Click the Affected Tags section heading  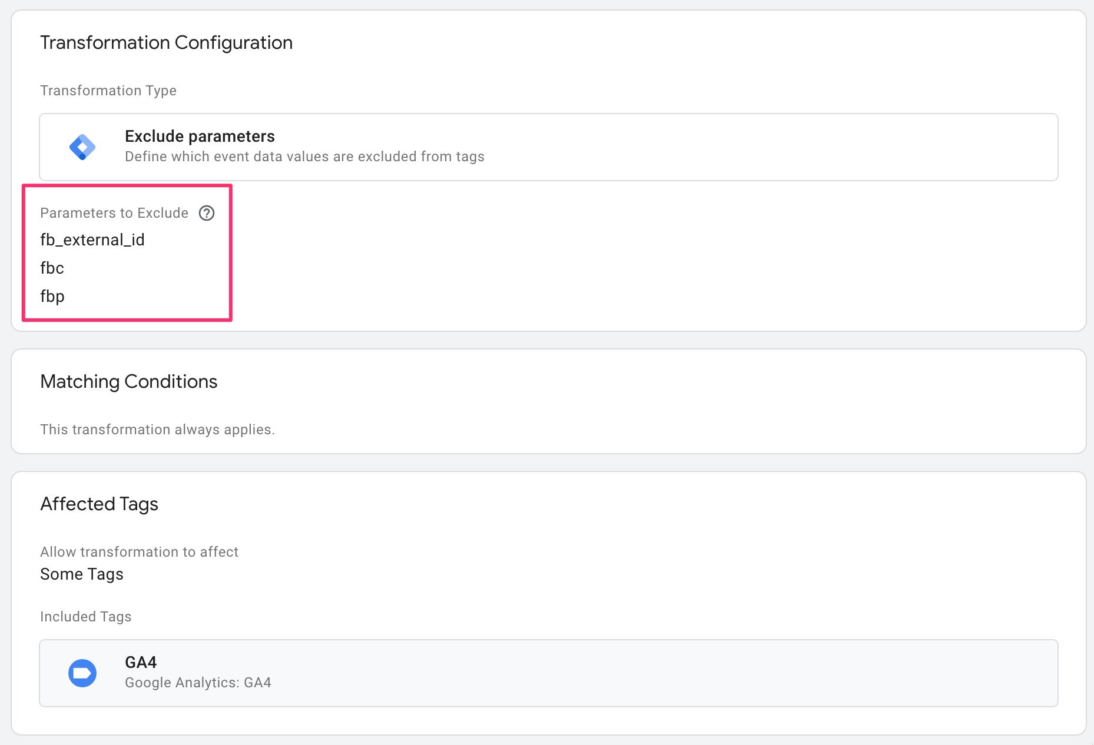pyautogui.click(x=99, y=504)
